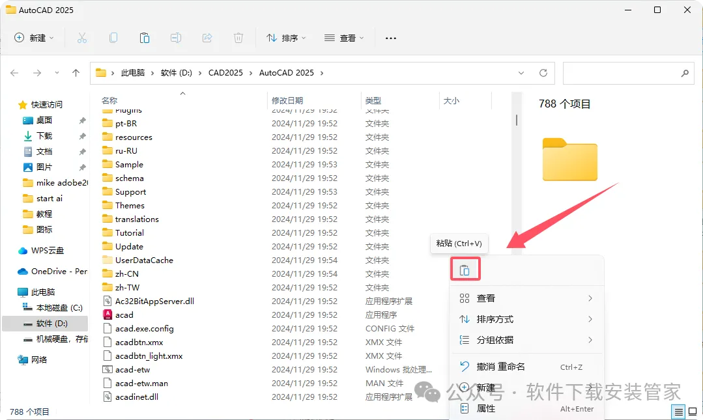Screen dimensions: 703x420
Task: Click the Share toolbar icon
Action: point(207,38)
